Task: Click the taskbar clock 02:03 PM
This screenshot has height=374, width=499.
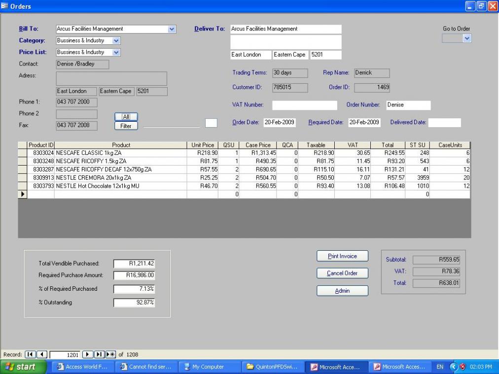Action: [481, 367]
